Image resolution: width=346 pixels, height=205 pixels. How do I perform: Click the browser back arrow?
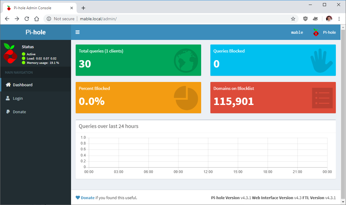7,19
